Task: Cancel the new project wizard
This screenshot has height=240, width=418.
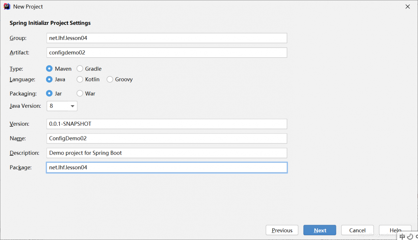Action: [x=357, y=230]
